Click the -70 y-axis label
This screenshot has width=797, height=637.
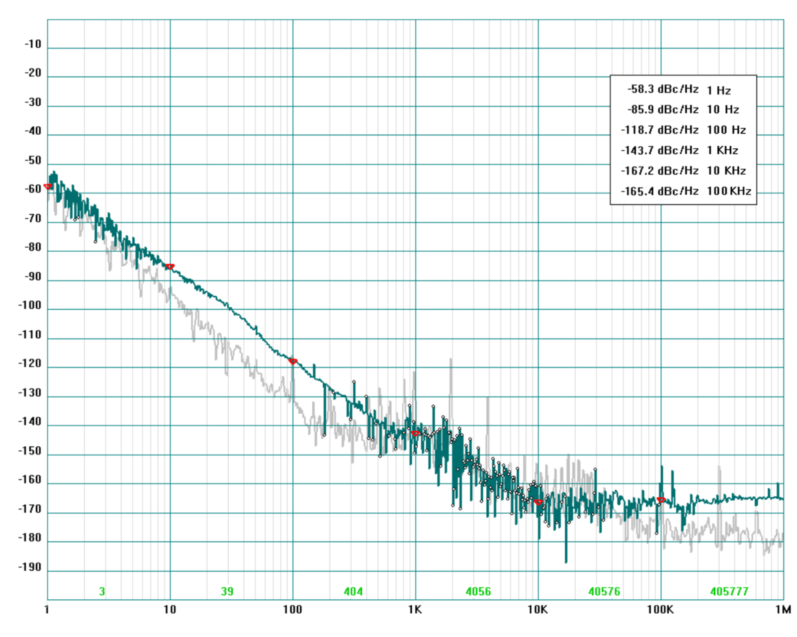(33, 219)
